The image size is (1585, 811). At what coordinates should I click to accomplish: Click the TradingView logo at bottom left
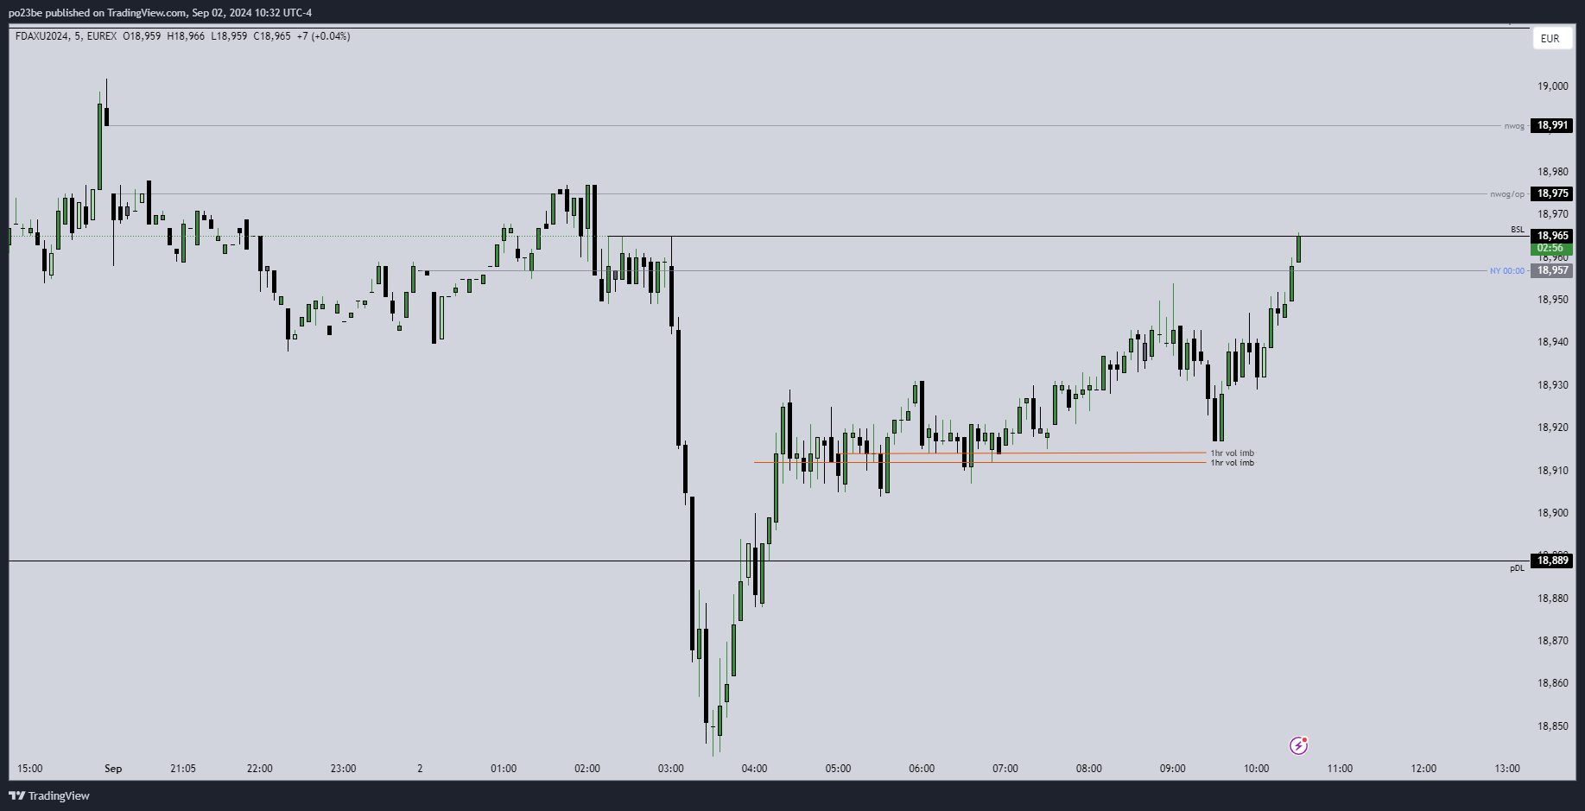click(x=49, y=795)
